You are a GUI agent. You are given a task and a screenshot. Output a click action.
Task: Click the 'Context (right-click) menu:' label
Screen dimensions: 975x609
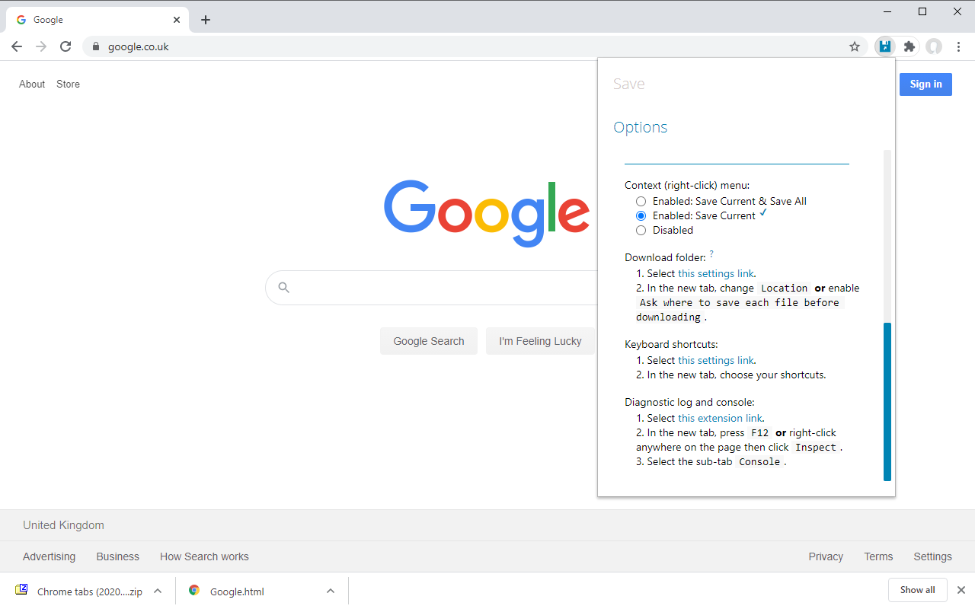pos(687,185)
